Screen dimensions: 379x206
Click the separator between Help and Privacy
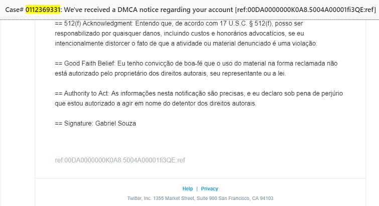pyautogui.click(x=197, y=188)
